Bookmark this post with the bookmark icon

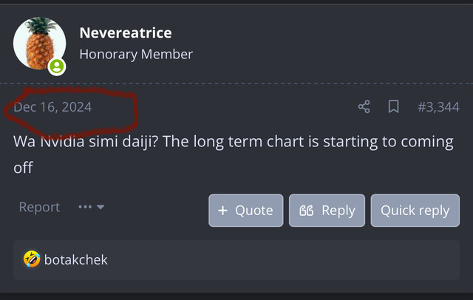tap(393, 106)
